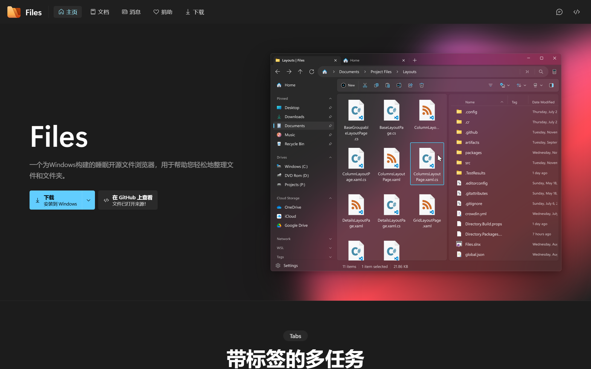Click the 在 GitHub 上查看 button
The height and width of the screenshot is (369, 591).
[128, 200]
